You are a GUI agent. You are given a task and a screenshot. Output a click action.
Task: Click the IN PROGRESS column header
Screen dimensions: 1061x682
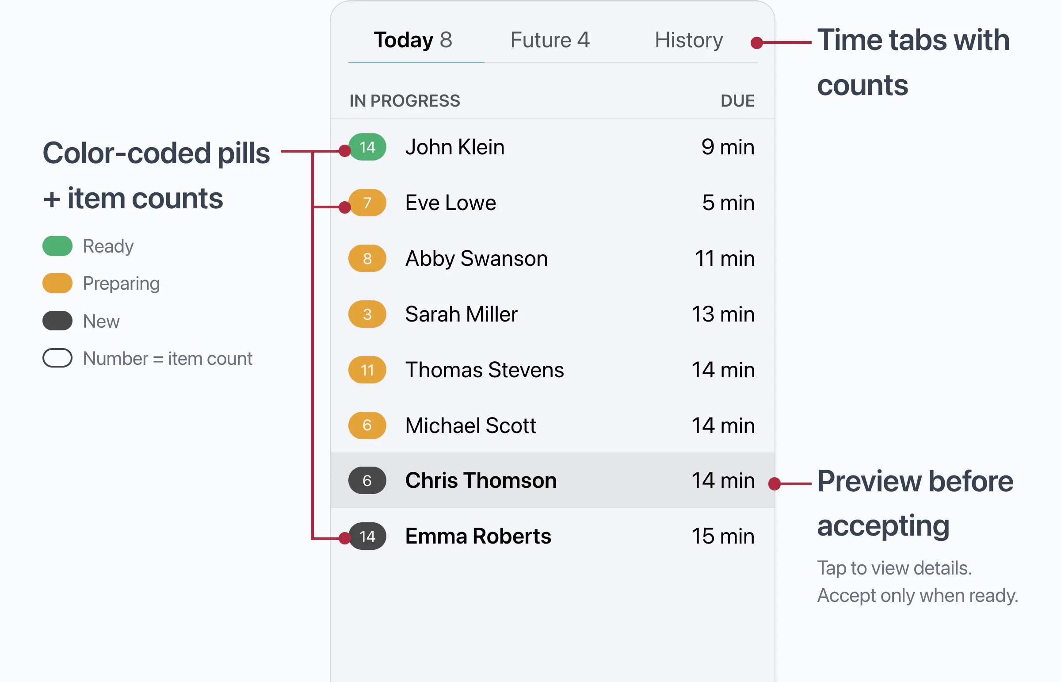[x=405, y=101]
